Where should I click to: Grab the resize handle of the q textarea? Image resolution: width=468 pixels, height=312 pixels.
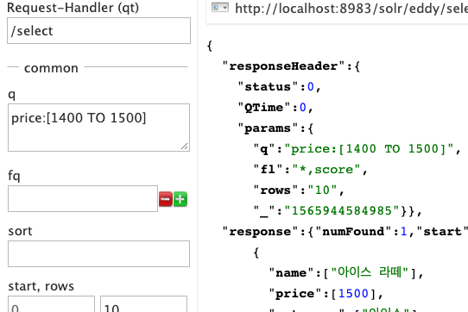pyautogui.click(x=185, y=147)
